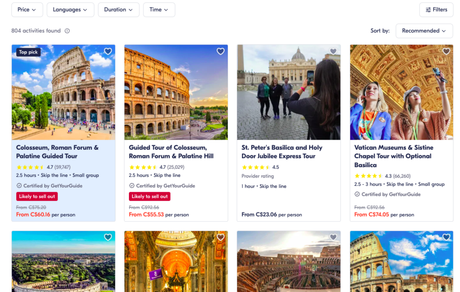Image resolution: width=460 pixels, height=292 pixels.
Task: Open Colosseum, Roman Forum & Palatine Guided Tour title
Action: tap(57, 152)
